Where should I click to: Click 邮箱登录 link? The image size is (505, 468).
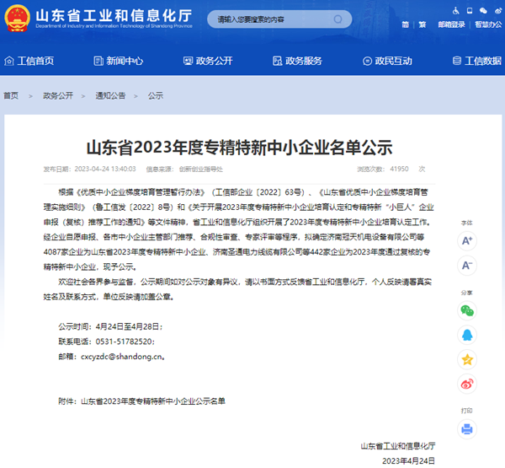click(451, 24)
